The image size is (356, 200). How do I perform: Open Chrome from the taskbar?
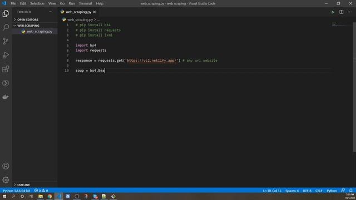click(50, 196)
